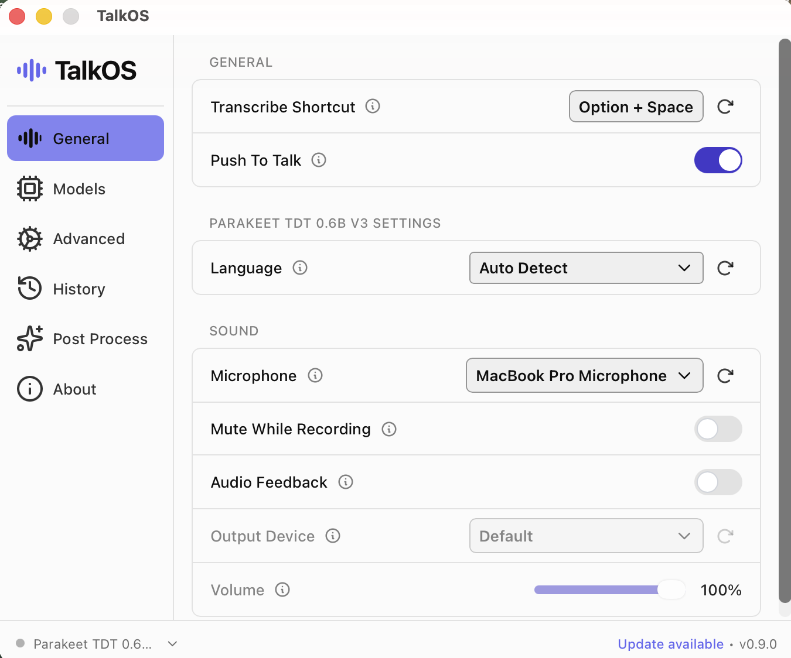The width and height of the screenshot is (791, 658).
Task: Disable the Push To Talk toggle
Action: point(718,160)
